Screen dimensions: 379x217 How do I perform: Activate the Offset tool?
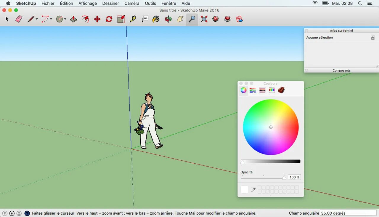(85, 19)
